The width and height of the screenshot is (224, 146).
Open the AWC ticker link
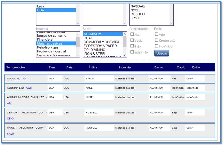[29, 88]
